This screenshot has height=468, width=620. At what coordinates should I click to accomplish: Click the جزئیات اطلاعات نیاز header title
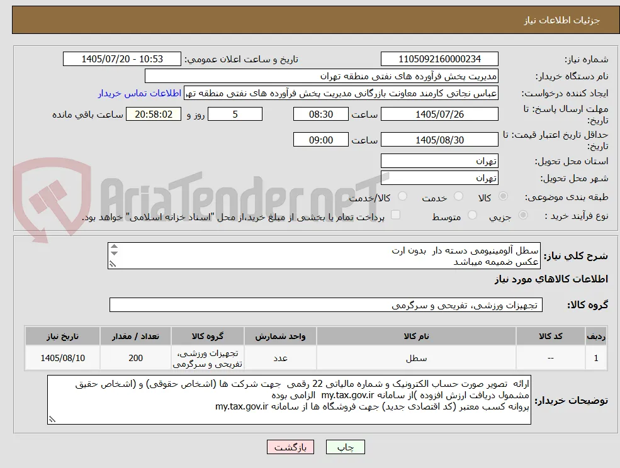coord(562,20)
